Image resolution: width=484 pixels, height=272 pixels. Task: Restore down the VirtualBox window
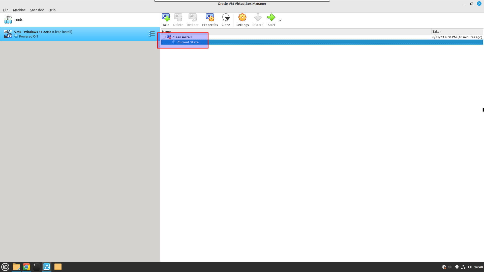(471, 4)
